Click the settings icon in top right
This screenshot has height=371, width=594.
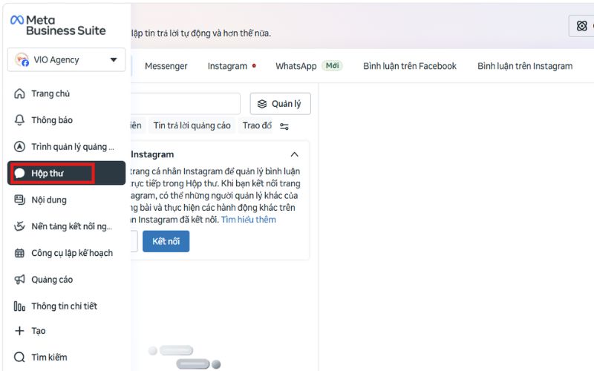point(582,26)
